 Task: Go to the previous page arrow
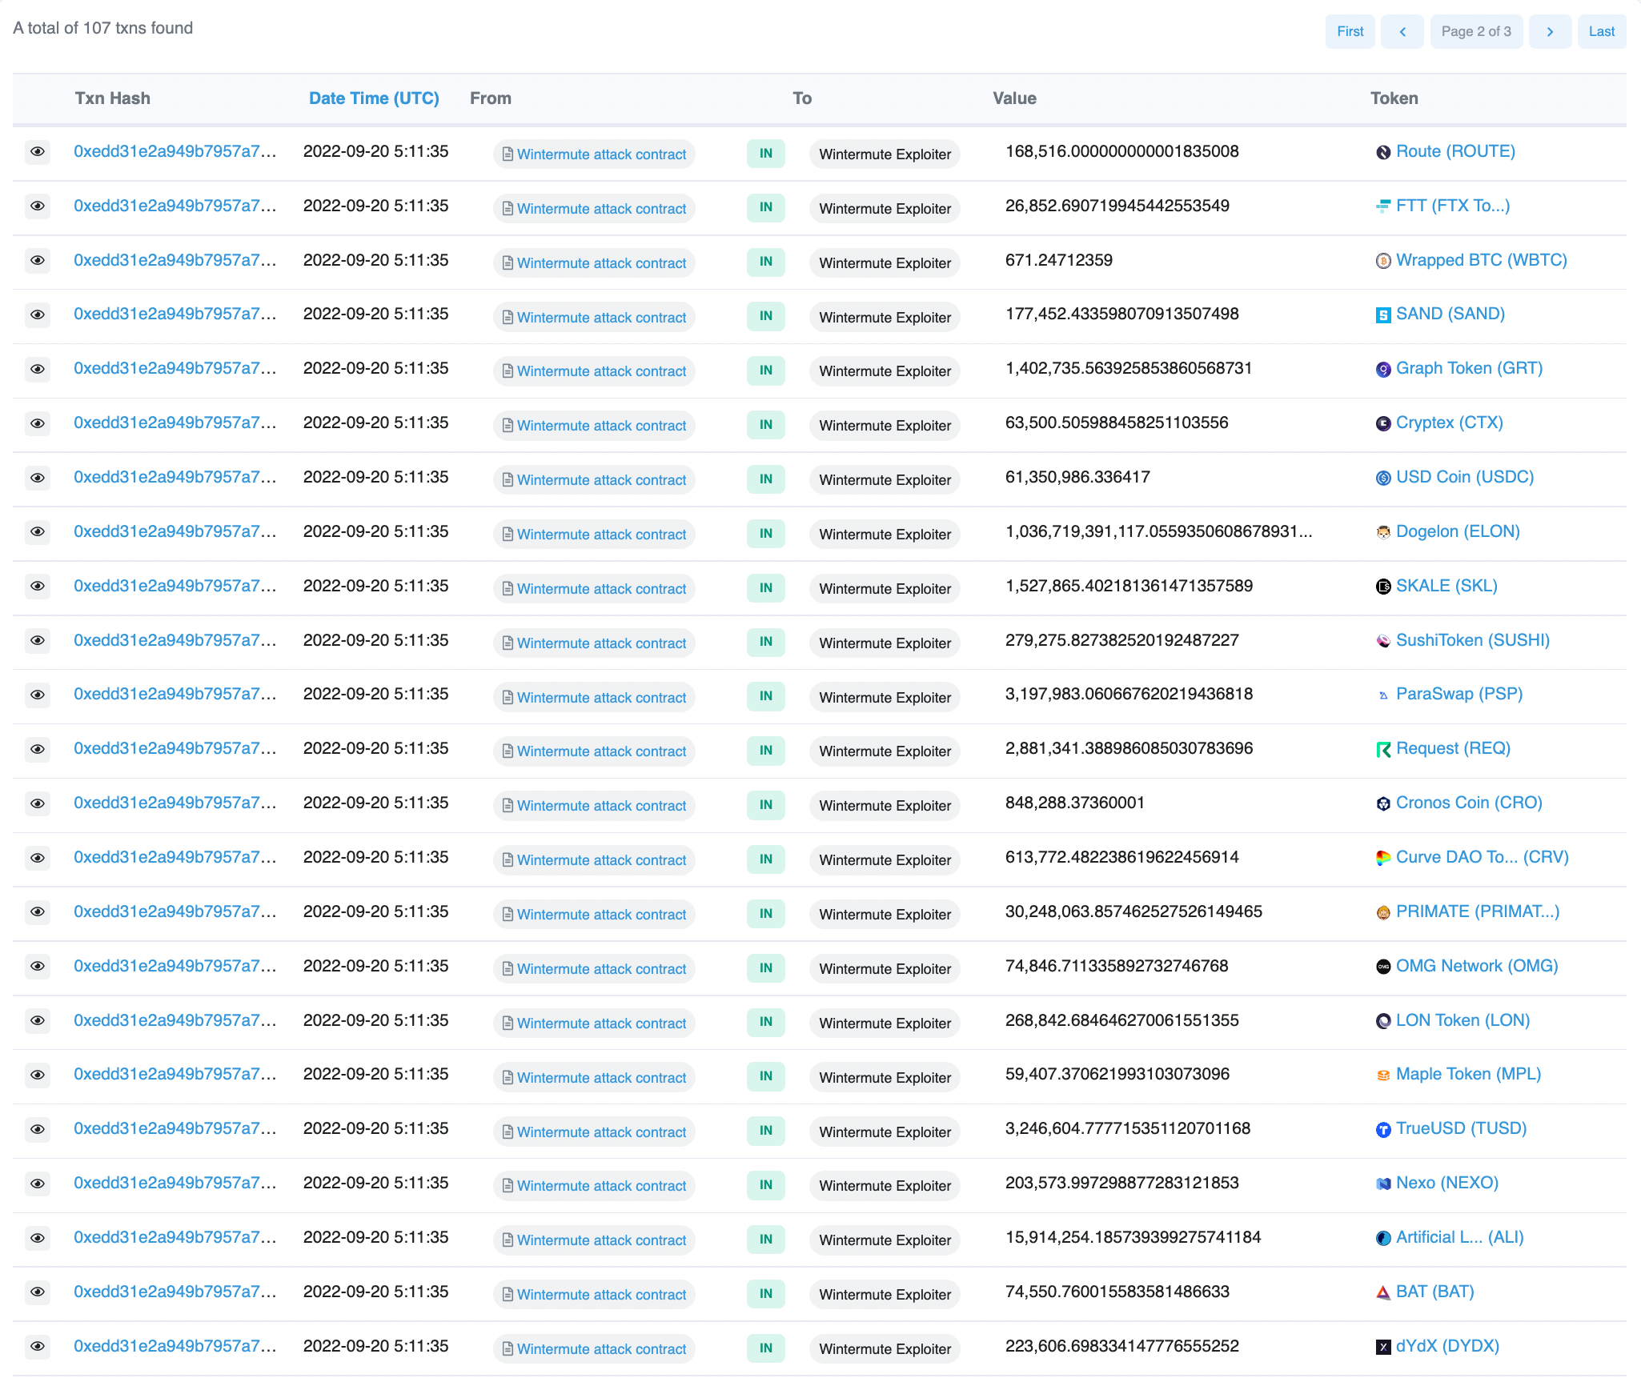pos(1402,31)
